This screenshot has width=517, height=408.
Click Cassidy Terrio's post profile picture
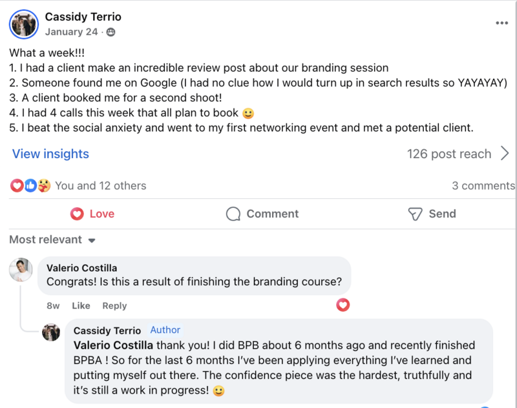point(23,24)
